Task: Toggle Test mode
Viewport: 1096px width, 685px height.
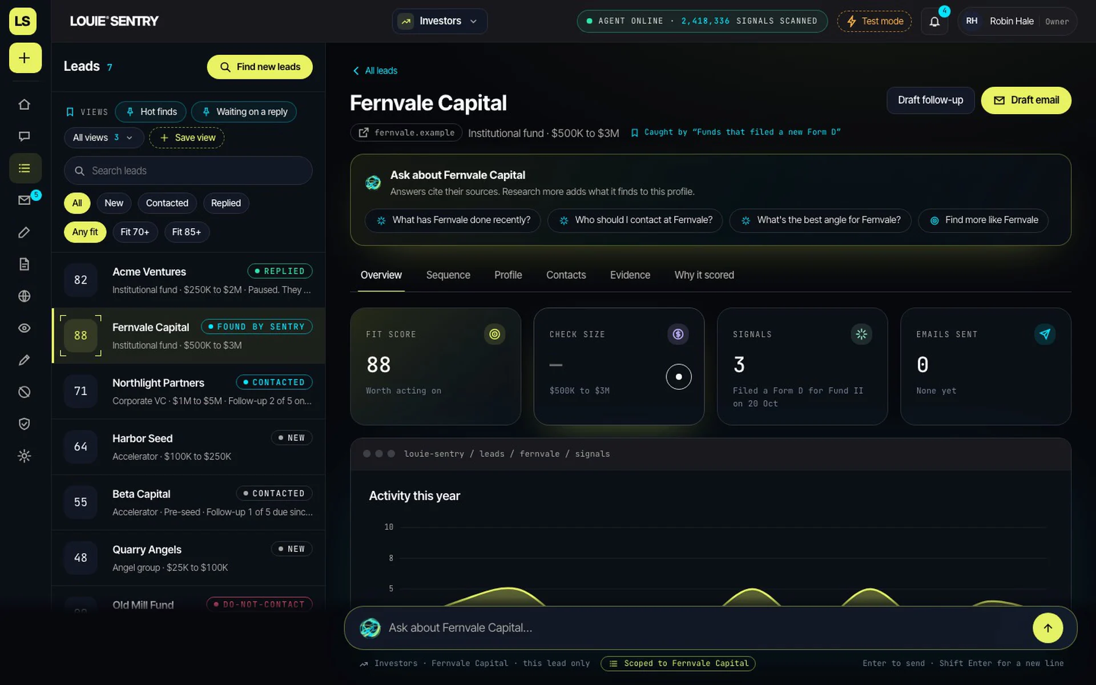Action: 875,22
